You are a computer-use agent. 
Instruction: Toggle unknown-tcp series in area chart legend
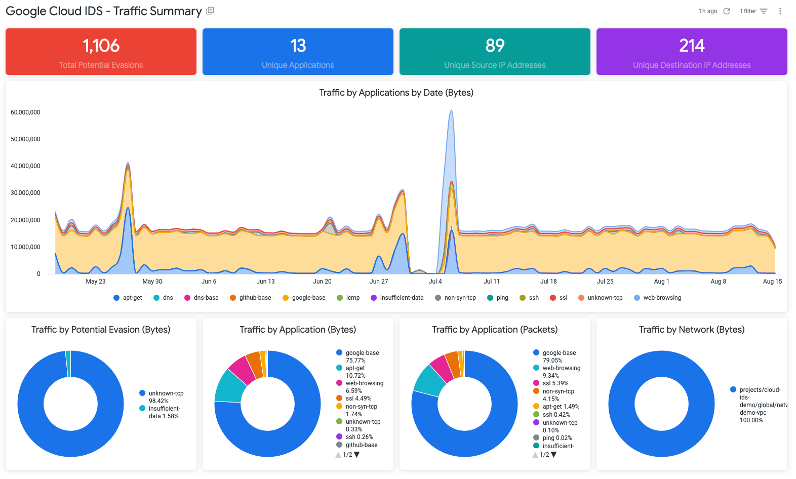(x=601, y=298)
